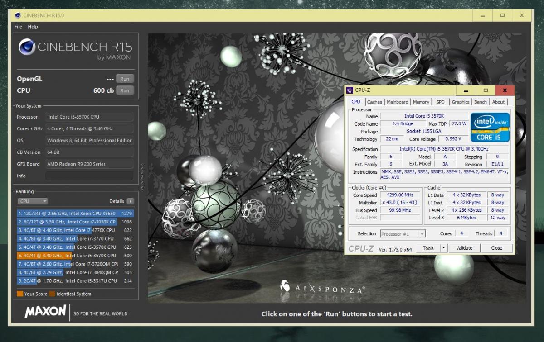544x342 pixels.
Task: Click the AIXSPONZA logo in render view
Action: [x=322, y=287]
